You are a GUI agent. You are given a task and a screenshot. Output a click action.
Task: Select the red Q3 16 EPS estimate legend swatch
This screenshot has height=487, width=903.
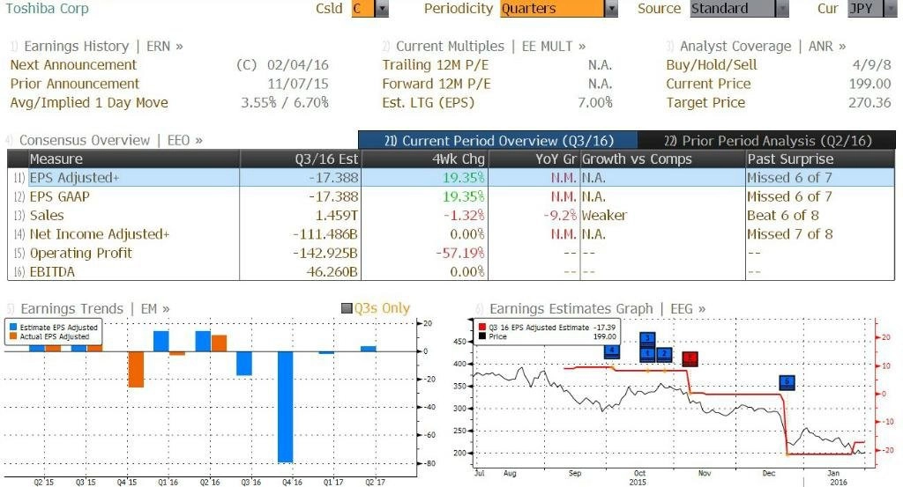pyautogui.click(x=482, y=327)
